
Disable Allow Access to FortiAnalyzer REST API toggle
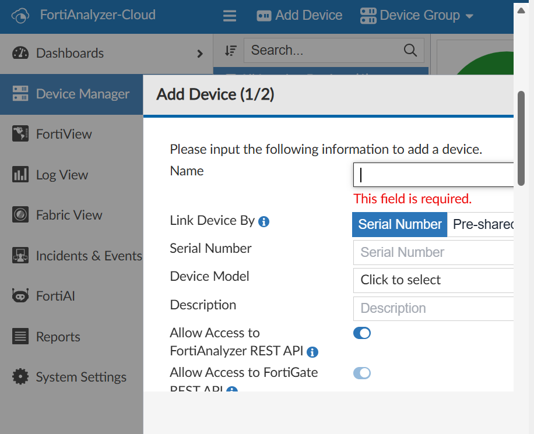pyautogui.click(x=361, y=333)
